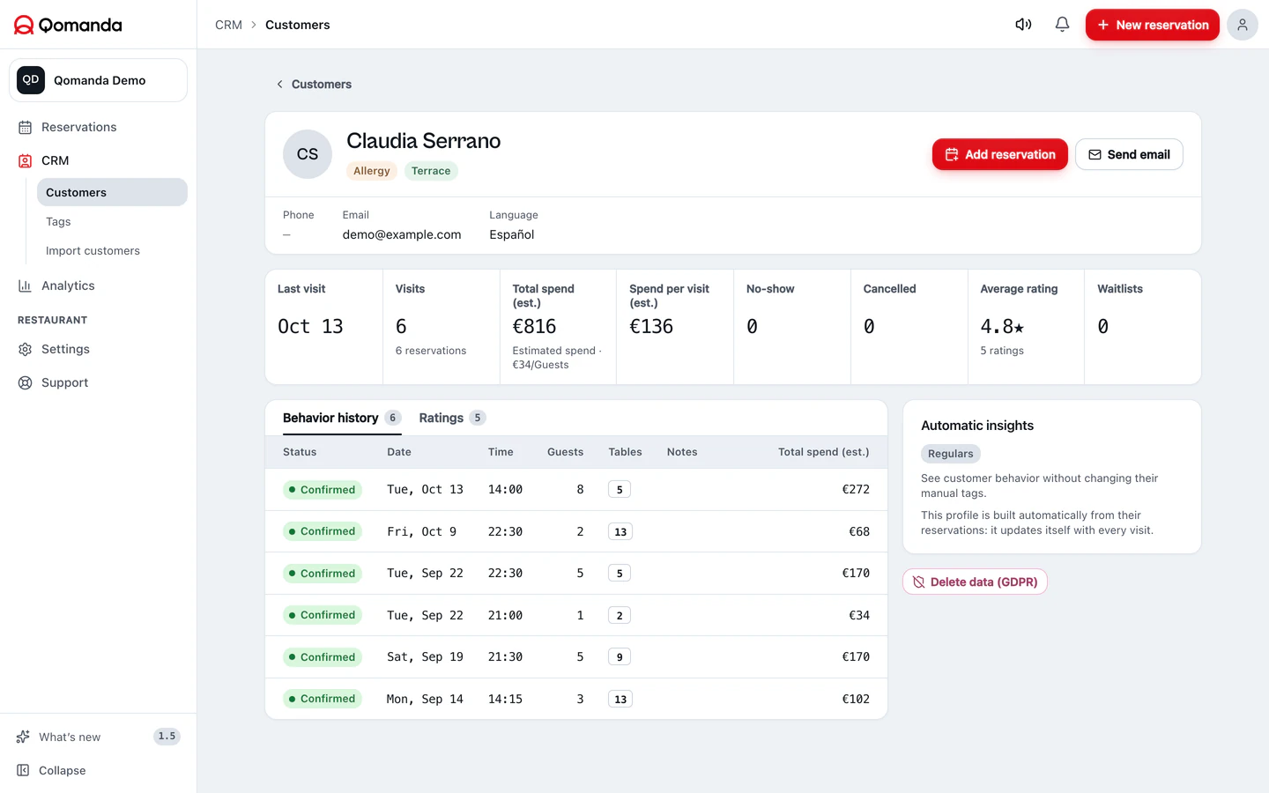Click the Qomanda logo
The height and width of the screenshot is (793, 1269).
click(68, 25)
